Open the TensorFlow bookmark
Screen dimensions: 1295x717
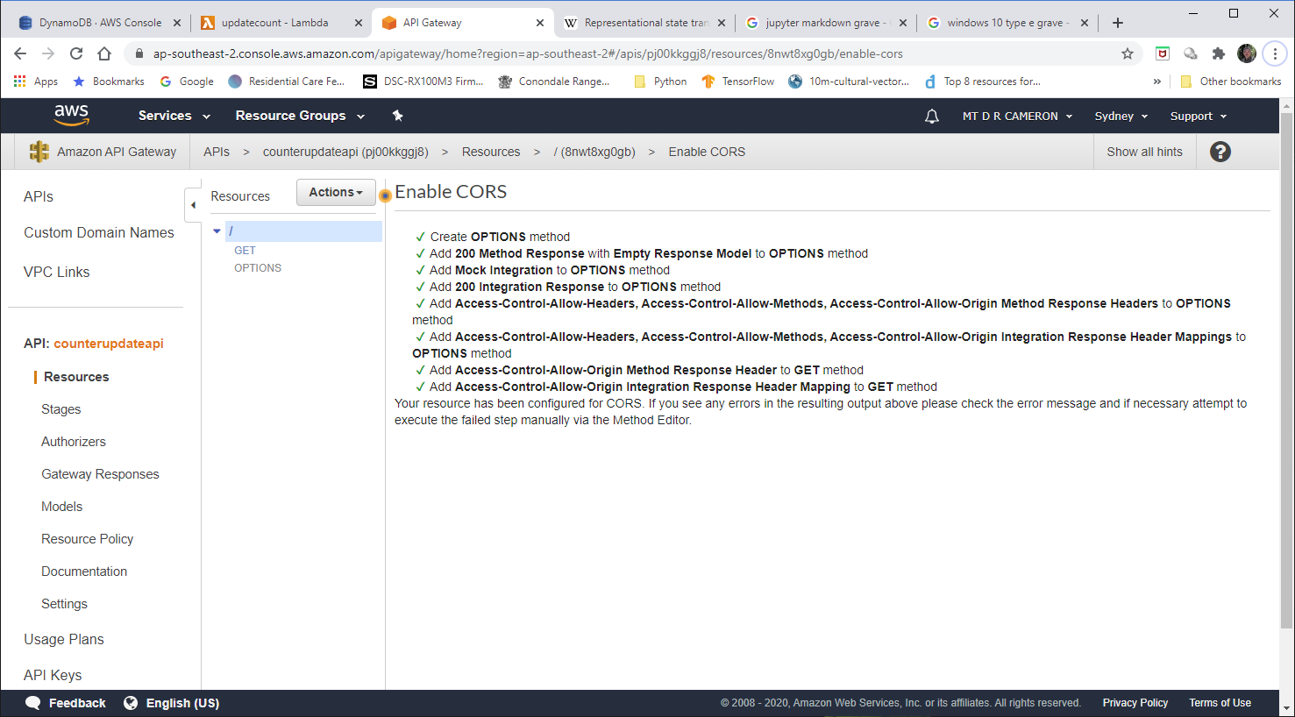(x=738, y=82)
